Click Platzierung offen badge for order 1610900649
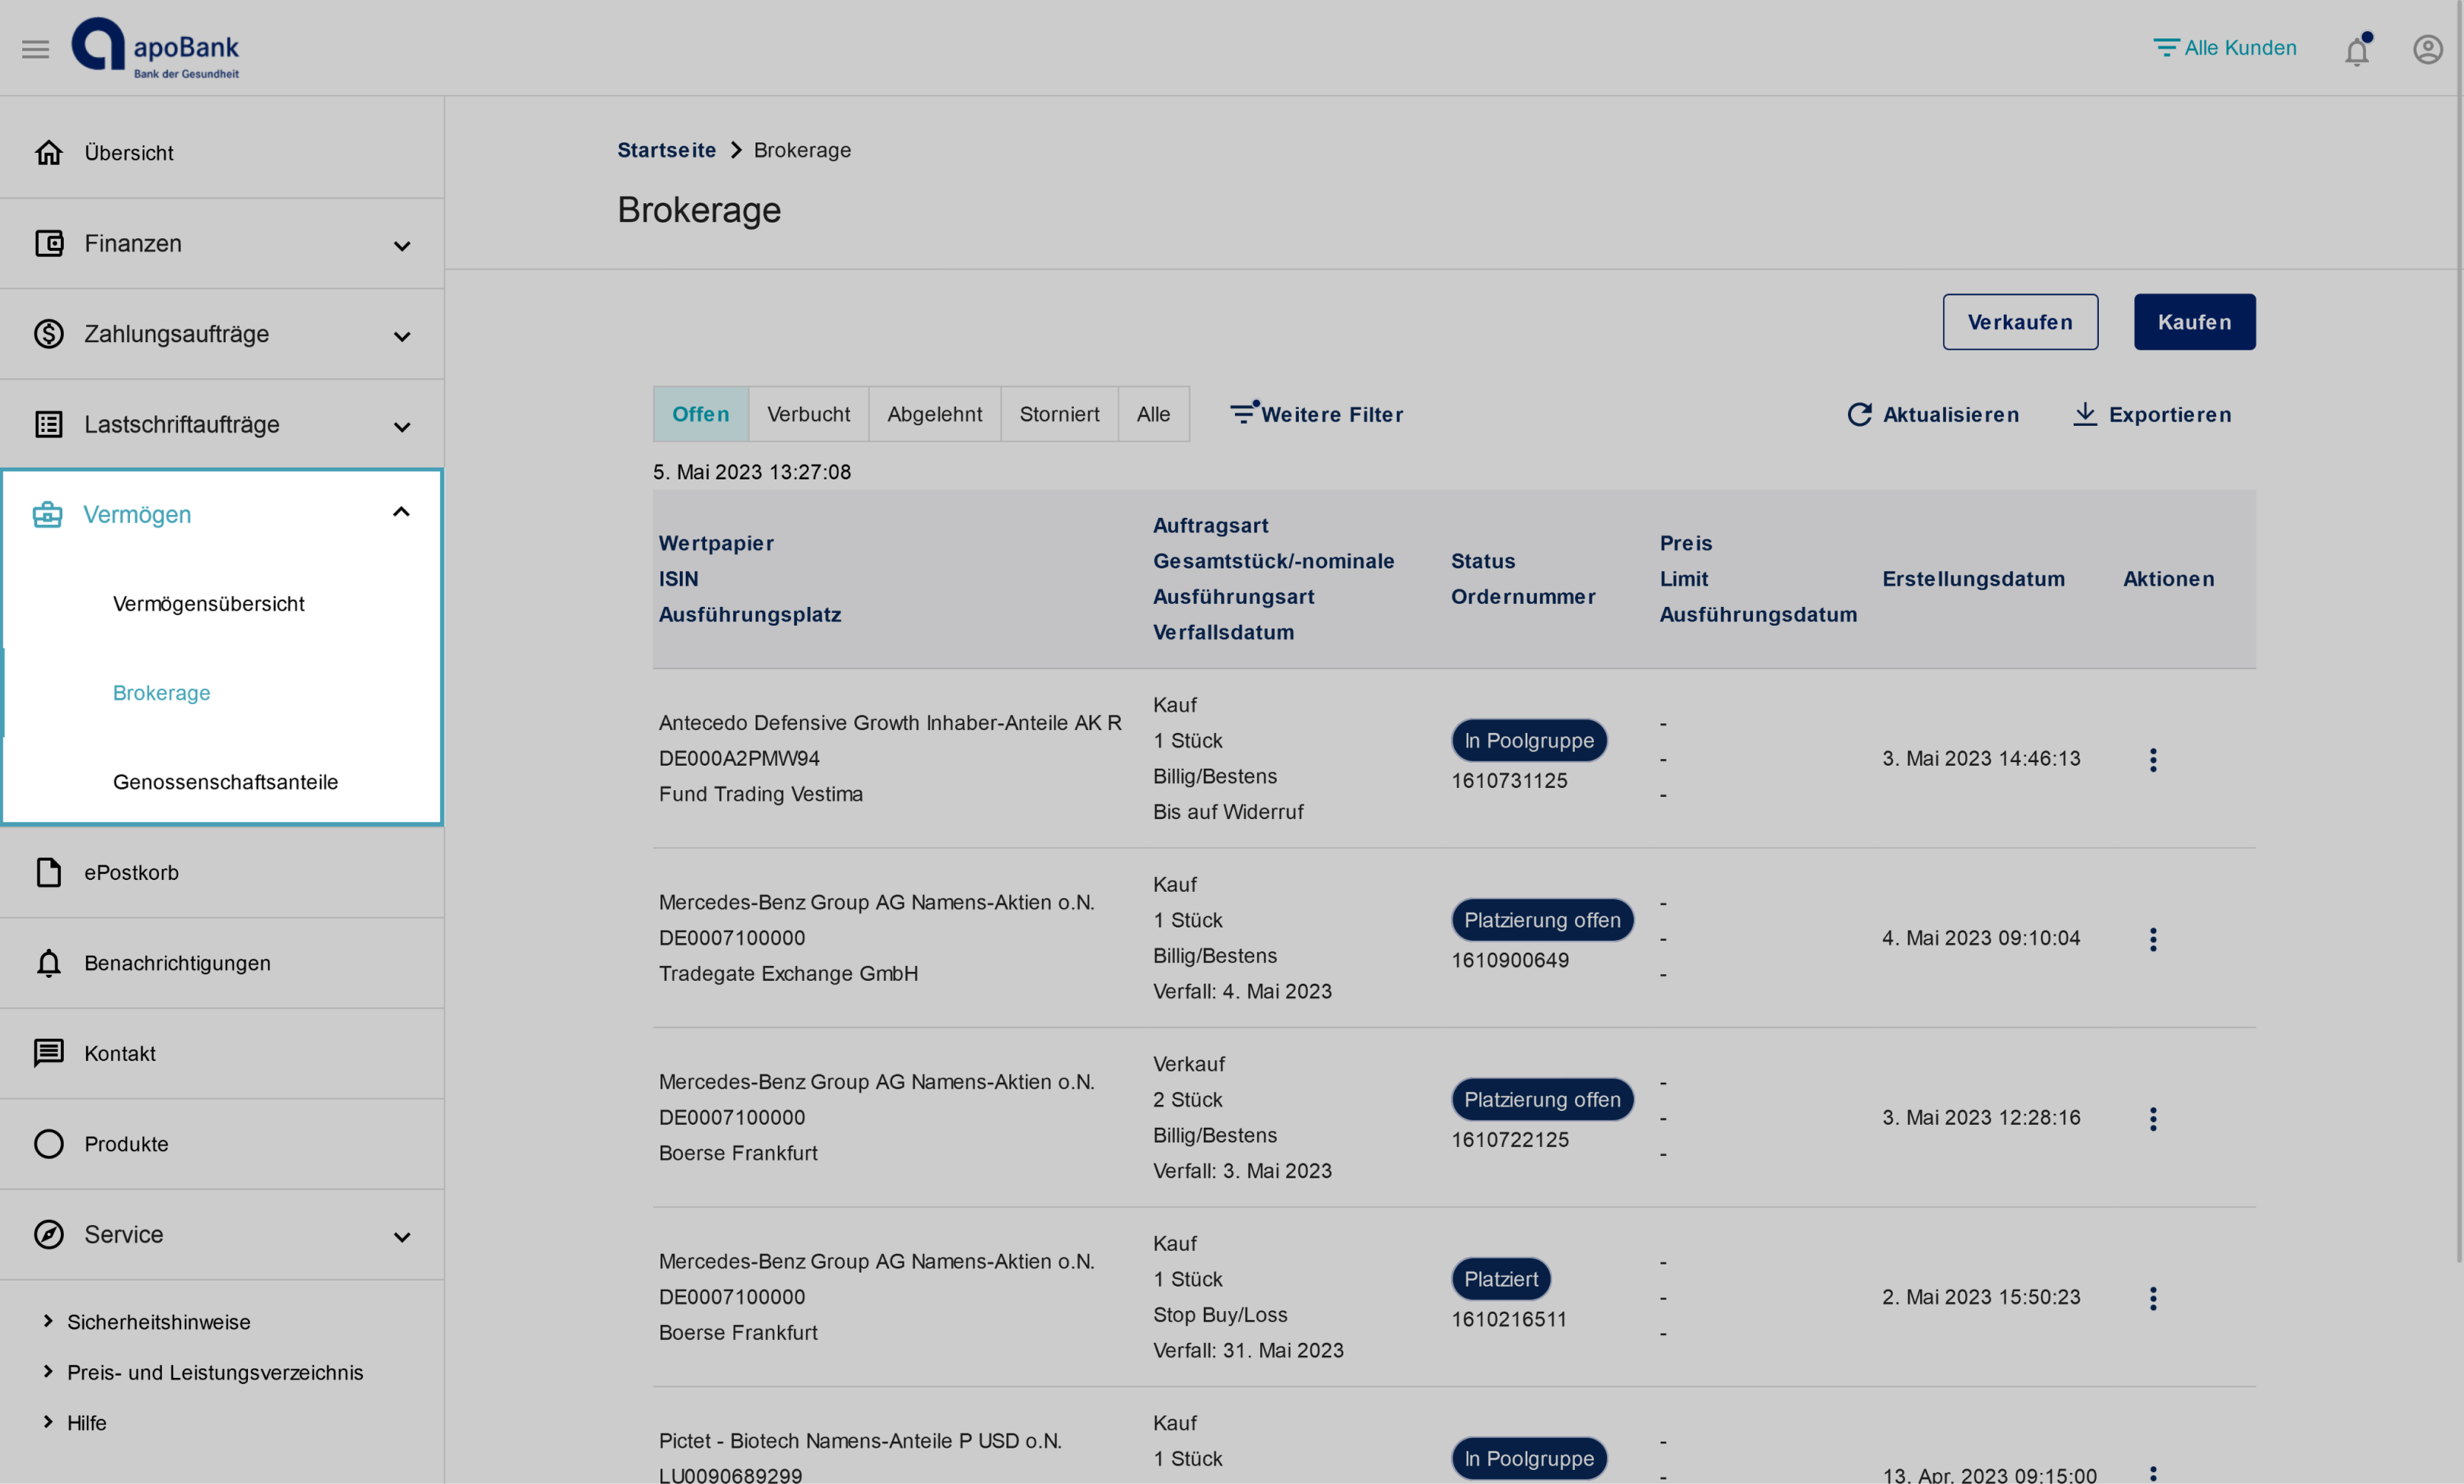 (x=1542, y=920)
